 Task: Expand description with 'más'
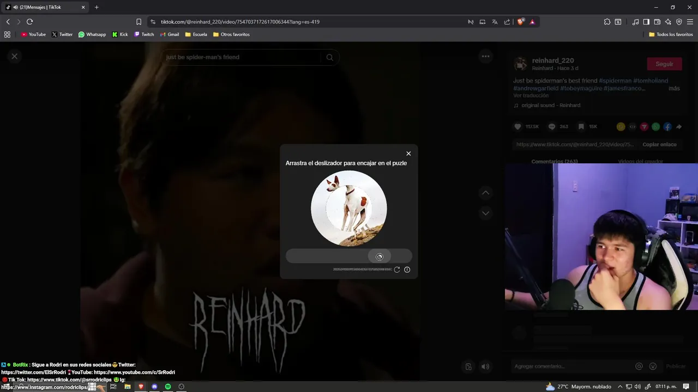674,88
